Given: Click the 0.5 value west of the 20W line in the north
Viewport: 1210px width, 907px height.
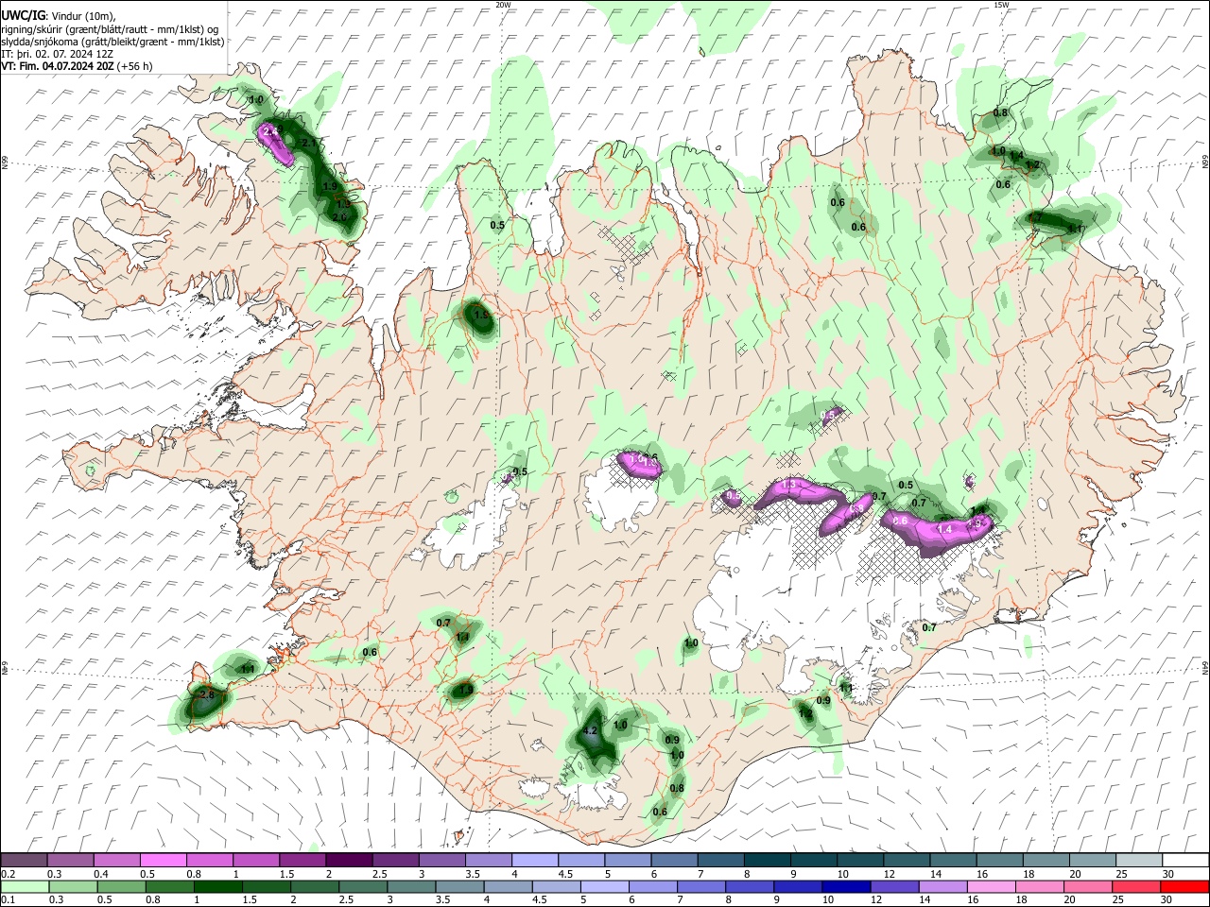Looking at the screenshot, I should click(x=497, y=225).
